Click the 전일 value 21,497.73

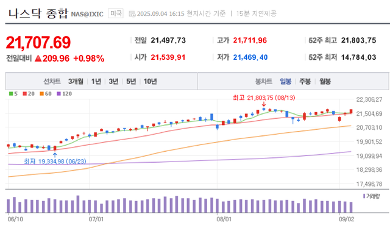click(x=168, y=40)
